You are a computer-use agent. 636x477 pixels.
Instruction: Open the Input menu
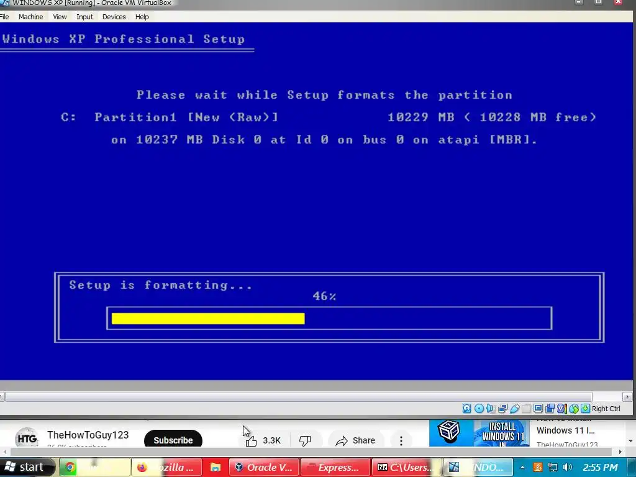click(84, 17)
